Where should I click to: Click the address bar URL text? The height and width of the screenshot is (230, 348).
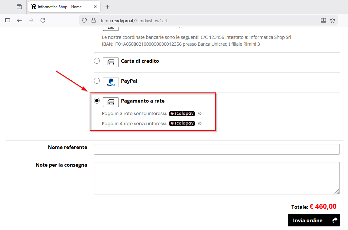(133, 21)
